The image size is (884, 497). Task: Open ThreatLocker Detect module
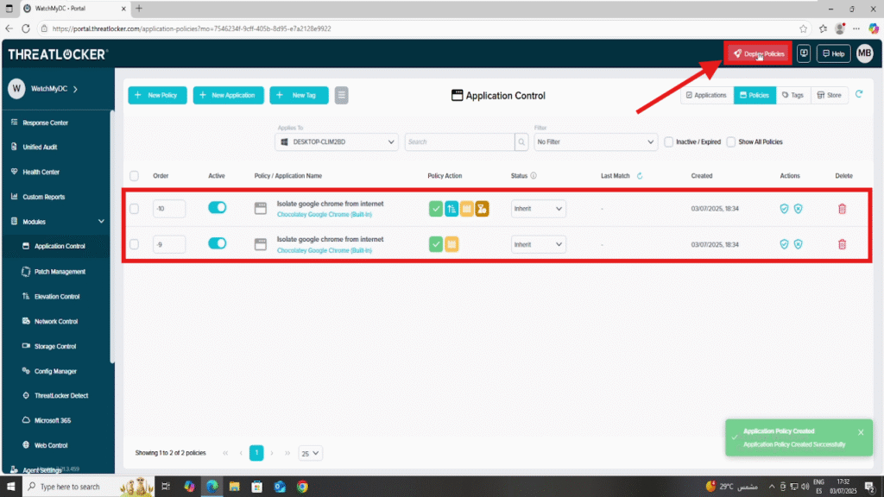point(61,395)
